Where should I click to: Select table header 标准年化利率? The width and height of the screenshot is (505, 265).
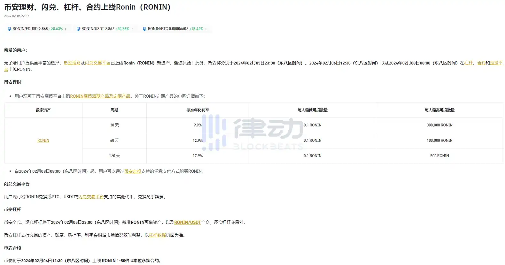coord(198,110)
